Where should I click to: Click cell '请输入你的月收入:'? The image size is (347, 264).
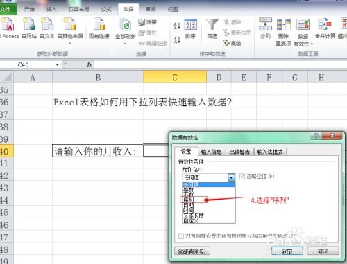[98, 151]
